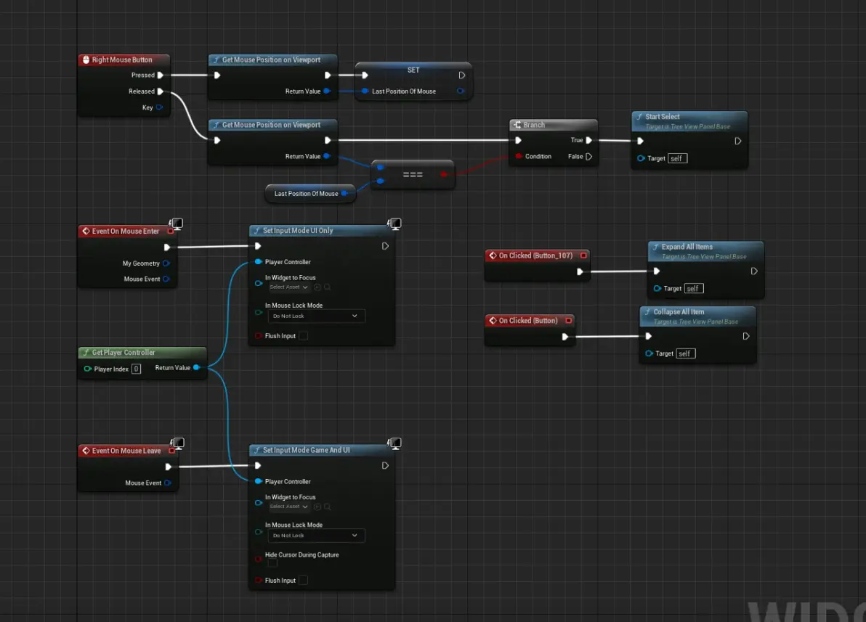
Task: Open Select Asset dropdown in Set Input Mode Game And UI
Action: [289, 507]
